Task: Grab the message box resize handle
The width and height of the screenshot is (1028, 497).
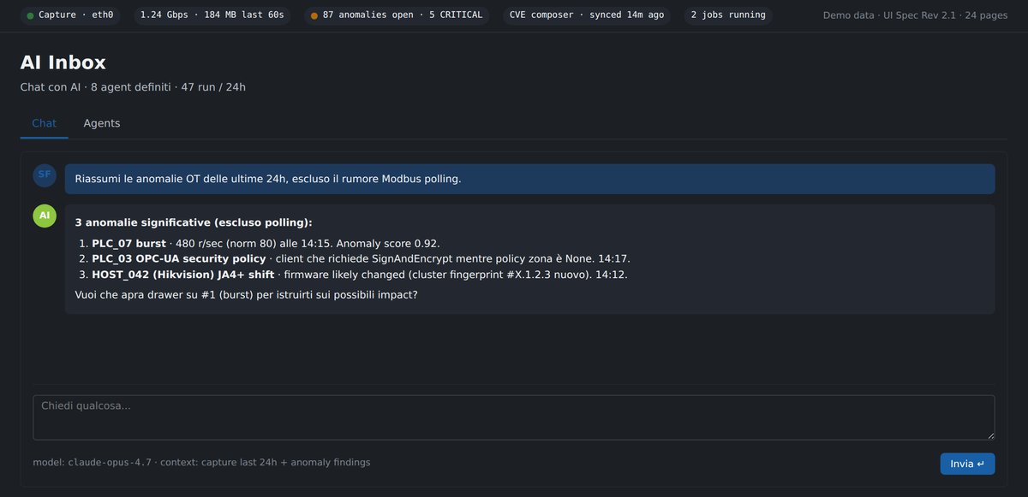Action: click(x=989, y=435)
